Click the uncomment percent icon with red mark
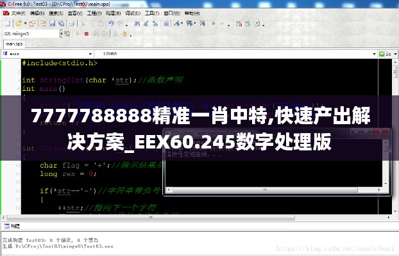The image size is (399, 256). tap(202, 24)
